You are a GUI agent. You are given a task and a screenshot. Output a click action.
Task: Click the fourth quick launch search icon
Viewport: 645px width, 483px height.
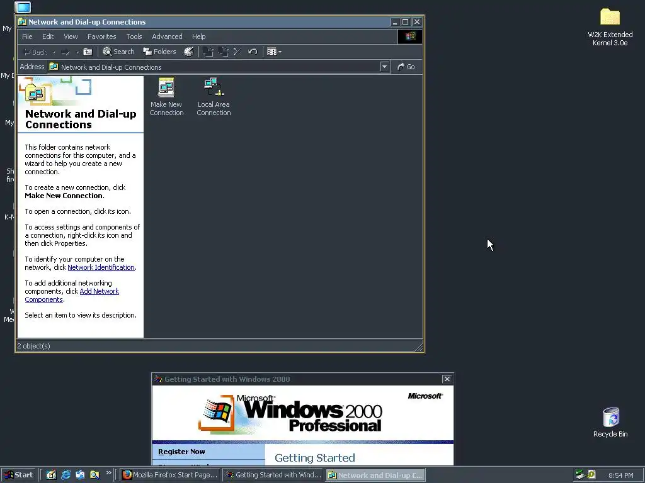94,475
